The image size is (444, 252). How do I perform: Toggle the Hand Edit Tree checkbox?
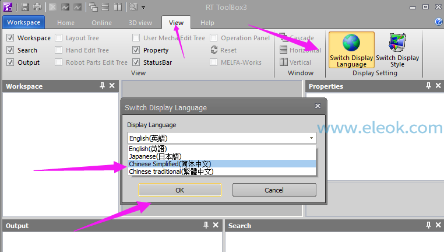pos(59,50)
